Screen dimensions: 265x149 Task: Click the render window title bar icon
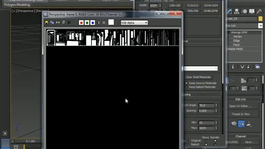click(46, 14)
